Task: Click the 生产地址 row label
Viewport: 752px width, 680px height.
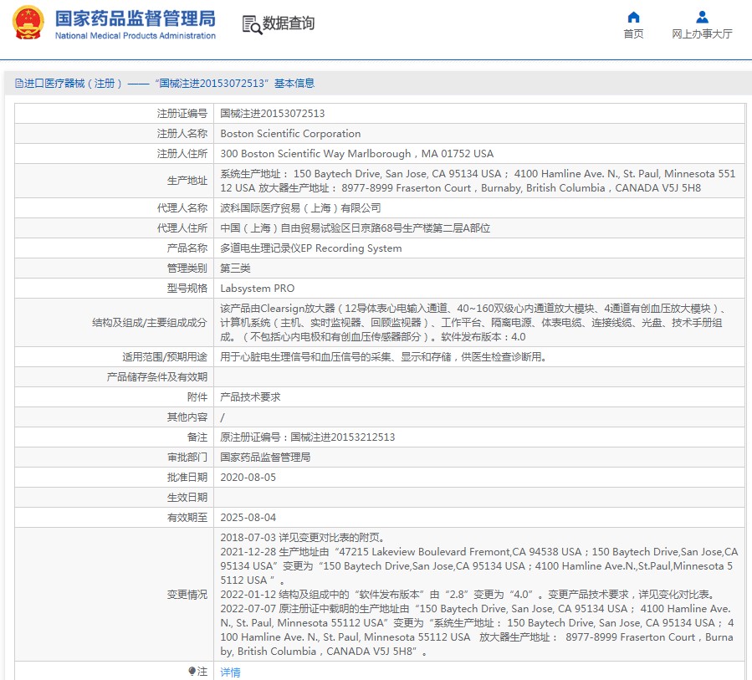Action: point(187,181)
